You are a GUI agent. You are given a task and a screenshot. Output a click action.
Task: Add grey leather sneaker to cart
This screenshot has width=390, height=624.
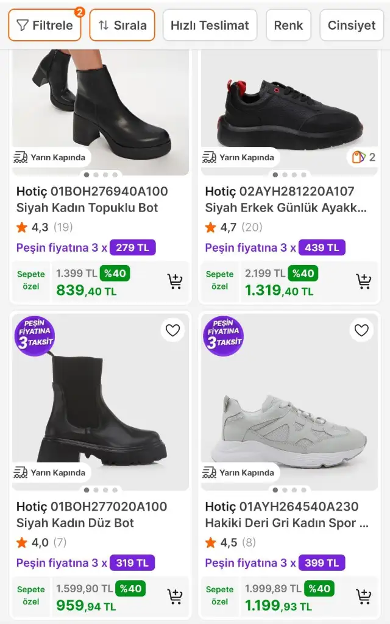point(364,597)
